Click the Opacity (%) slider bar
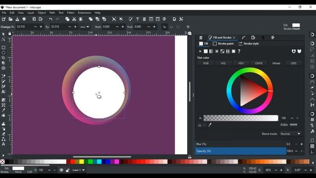This screenshot has height=178, width=316. pyautogui.click(x=240, y=151)
